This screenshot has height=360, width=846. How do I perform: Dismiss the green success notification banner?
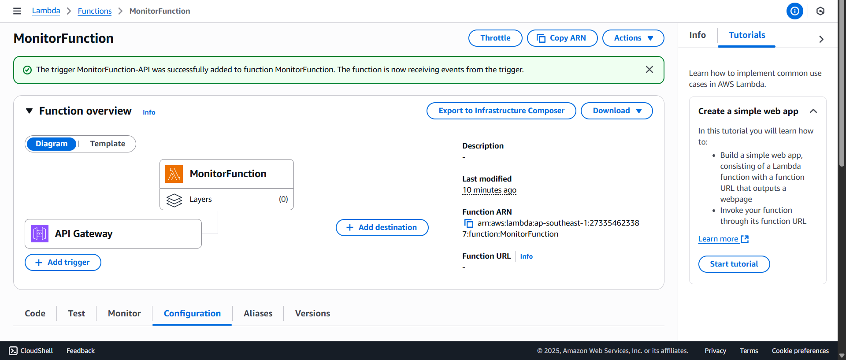[649, 70]
